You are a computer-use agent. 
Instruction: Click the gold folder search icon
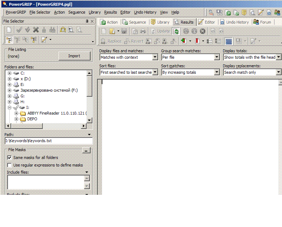(x=63, y=30)
